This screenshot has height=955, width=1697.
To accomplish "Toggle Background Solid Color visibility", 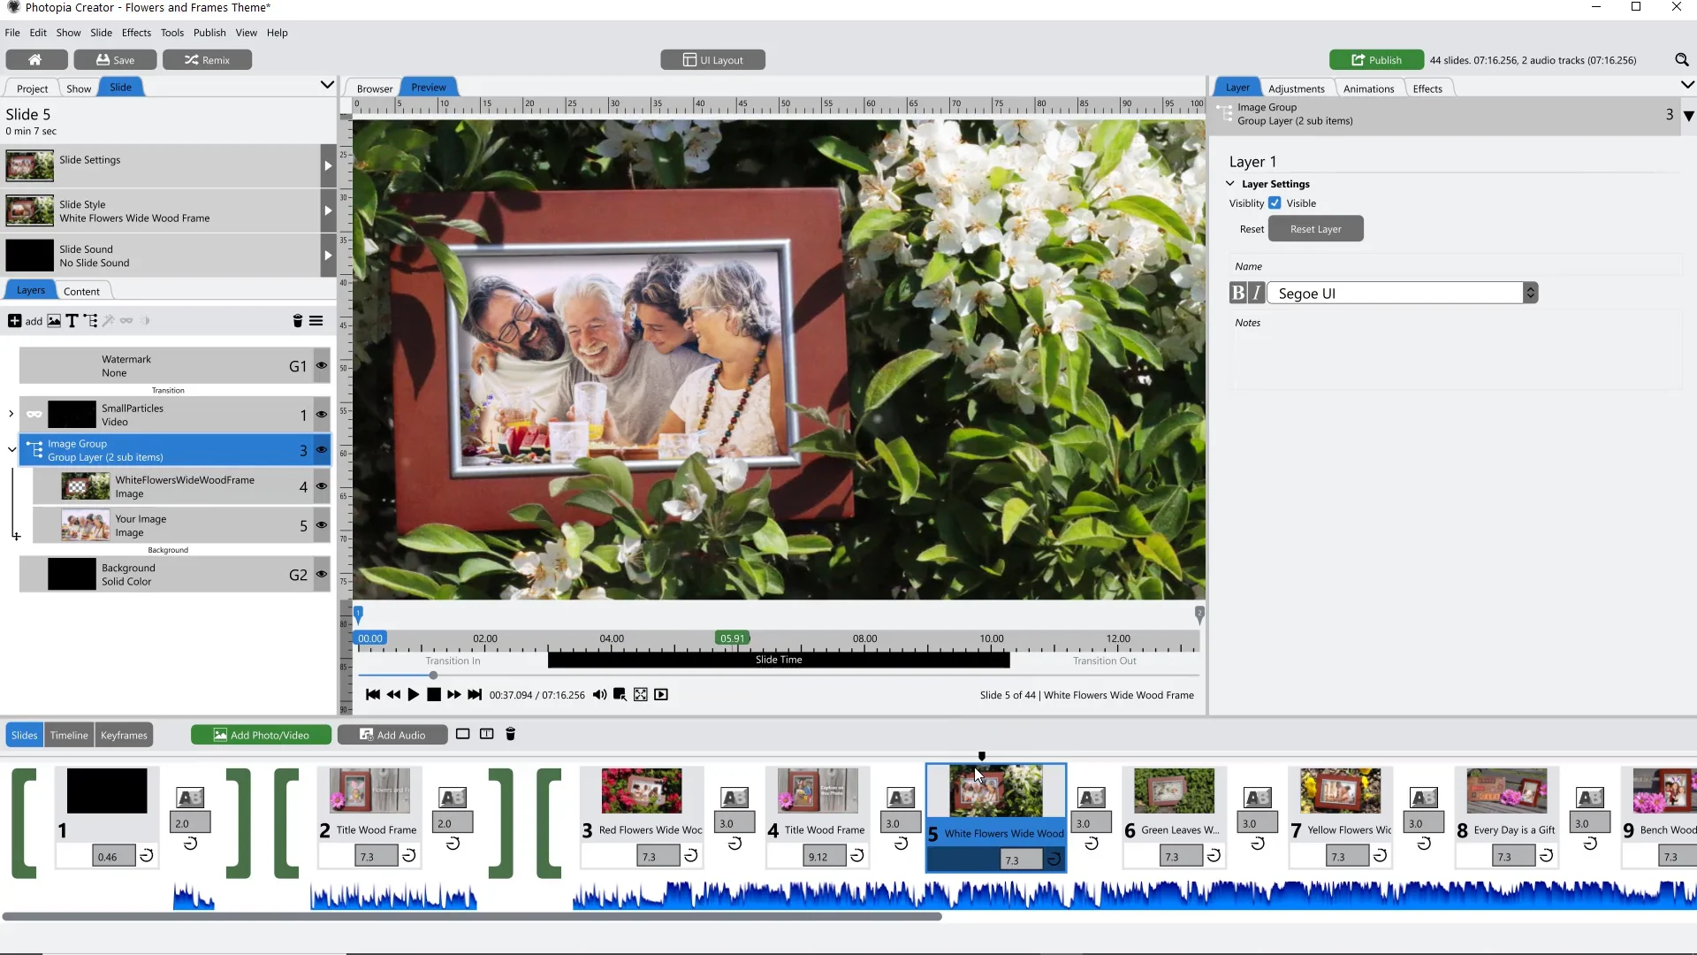I will pos(322,575).
